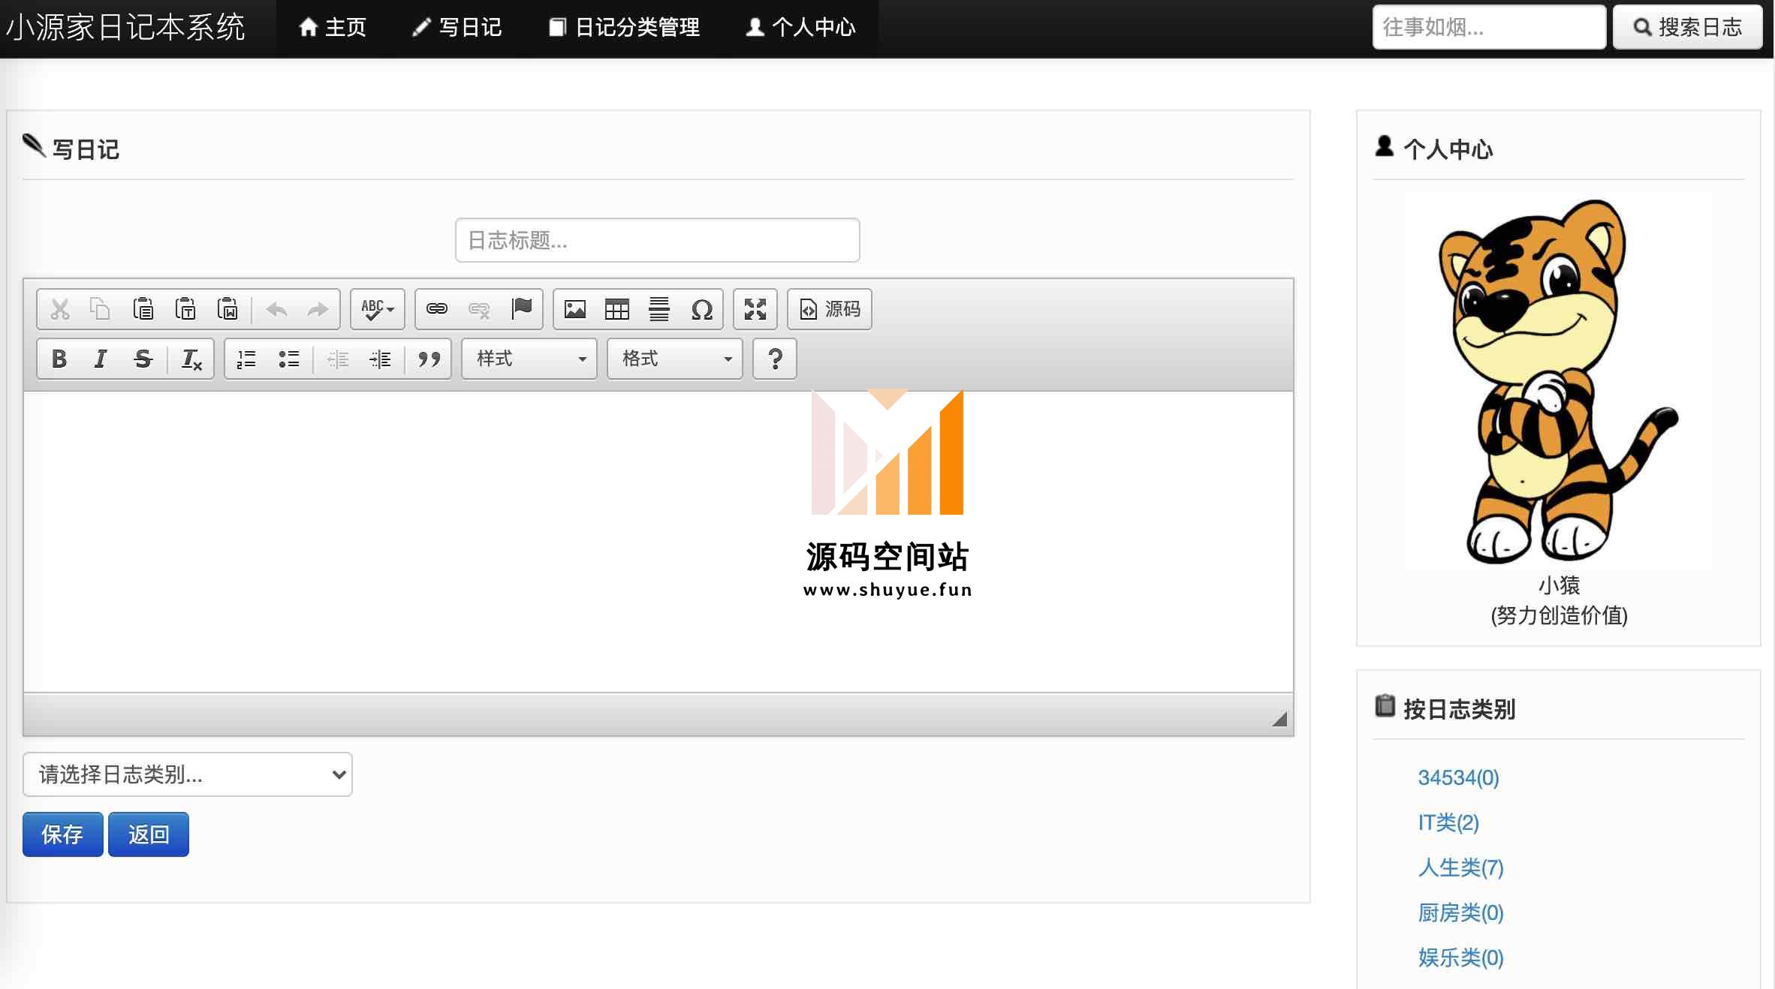Open 写日记 from the navigation bar

point(457,28)
